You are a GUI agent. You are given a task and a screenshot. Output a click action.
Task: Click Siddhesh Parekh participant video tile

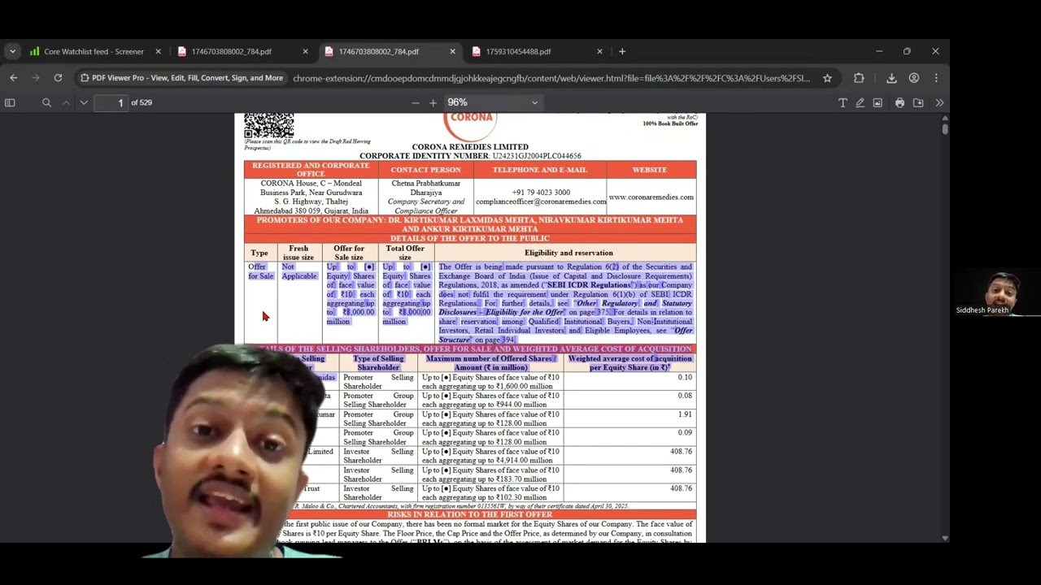click(x=995, y=293)
